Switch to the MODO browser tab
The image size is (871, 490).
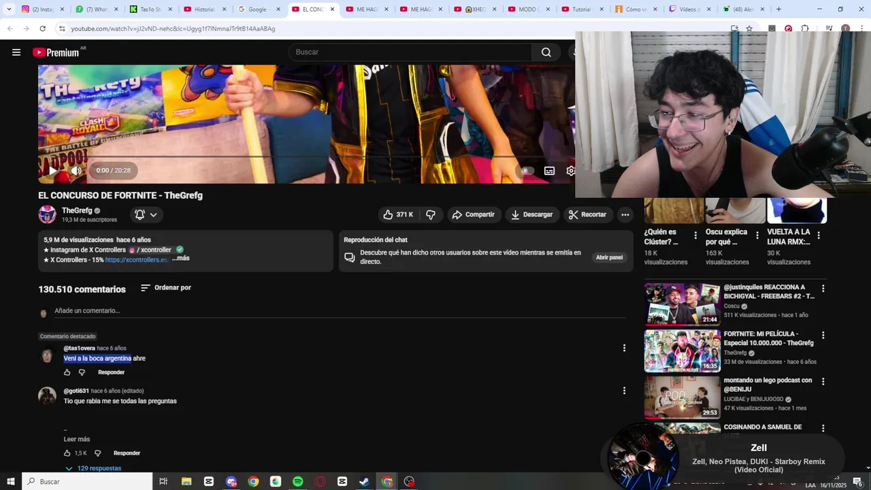(x=529, y=10)
